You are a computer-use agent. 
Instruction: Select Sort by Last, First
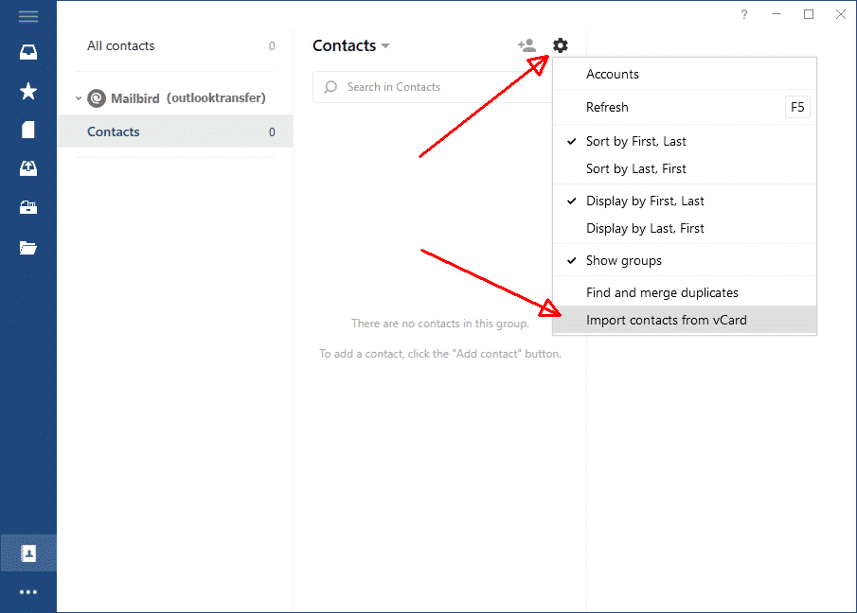pos(685,168)
